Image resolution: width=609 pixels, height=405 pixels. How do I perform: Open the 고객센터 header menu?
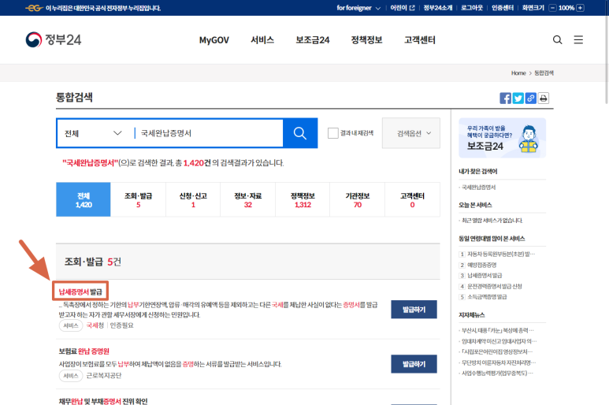[420, 40]
